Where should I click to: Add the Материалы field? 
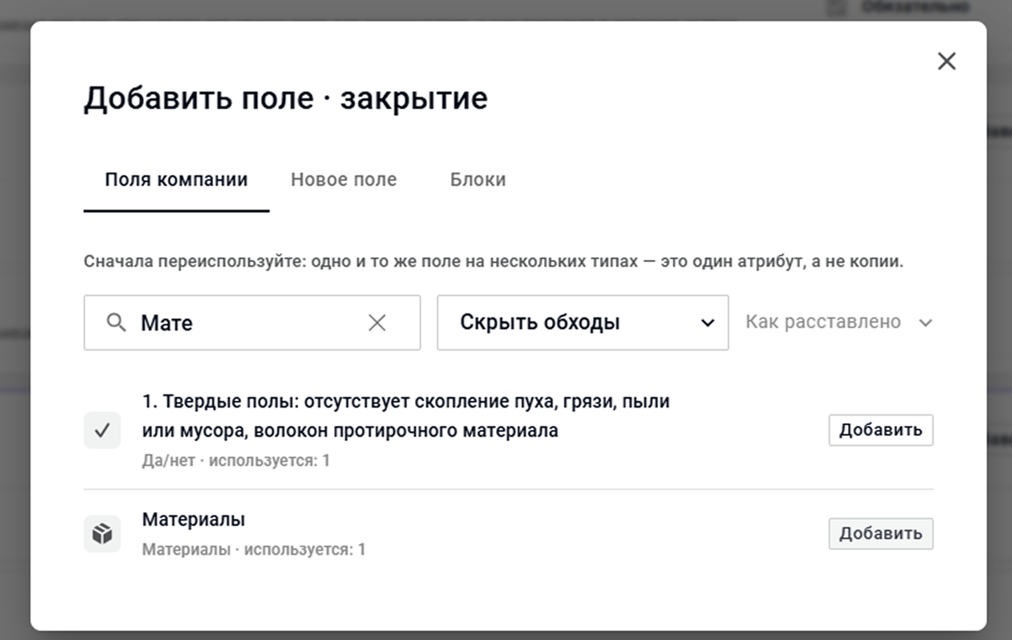click(881, 534)
